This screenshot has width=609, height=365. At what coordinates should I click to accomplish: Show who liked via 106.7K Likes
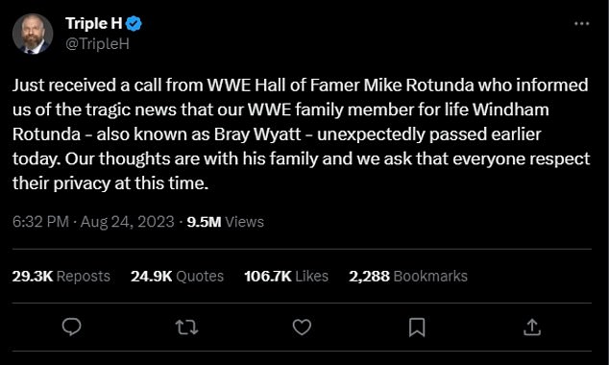pyautogui.click(x=286, y=276)
